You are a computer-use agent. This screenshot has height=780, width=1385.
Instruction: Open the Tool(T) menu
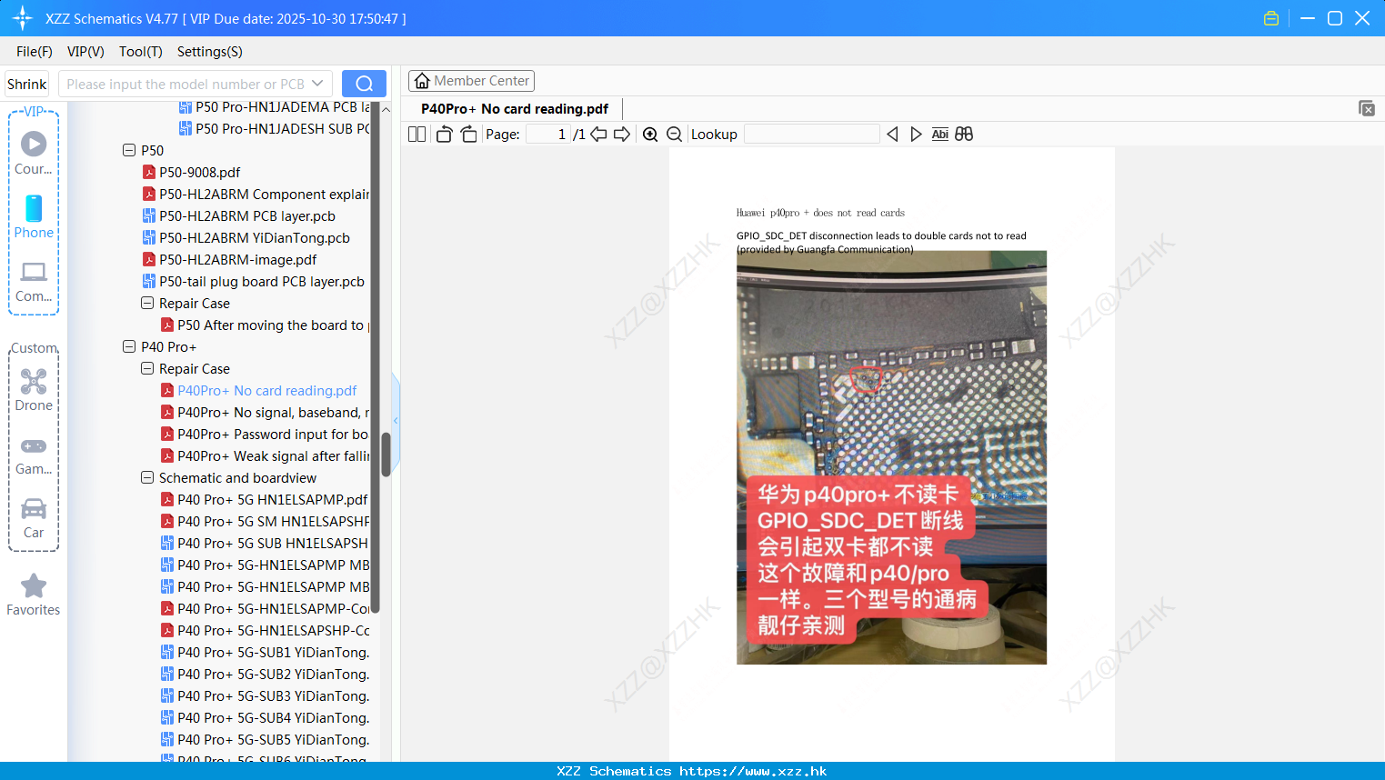[x=141, y=52]
